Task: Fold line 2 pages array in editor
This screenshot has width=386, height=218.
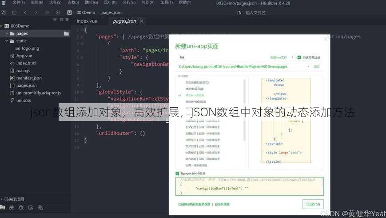Action: click(82, 37)
